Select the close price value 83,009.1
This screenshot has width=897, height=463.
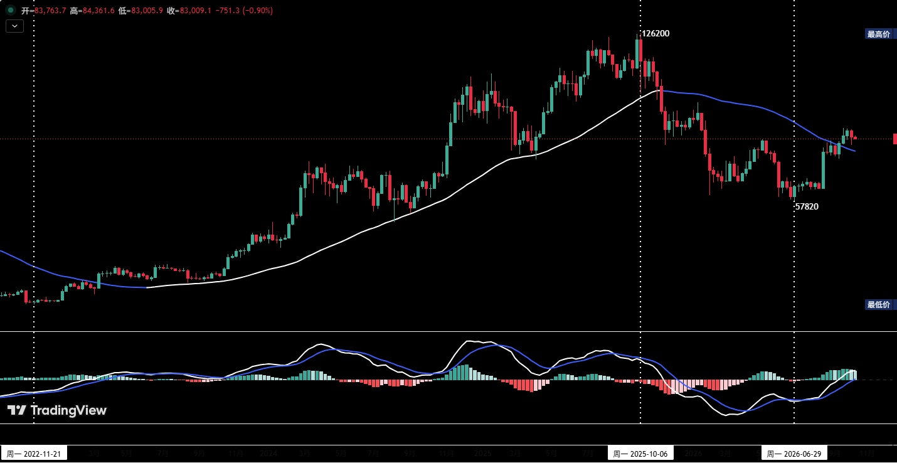195,11
